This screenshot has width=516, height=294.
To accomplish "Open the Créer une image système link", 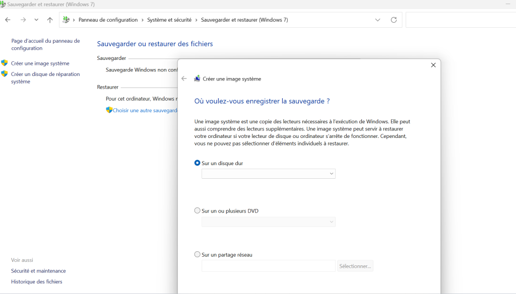I will (x=40, y=63).
